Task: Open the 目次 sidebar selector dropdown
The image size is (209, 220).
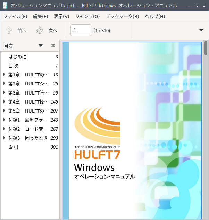Action: pos(41,46)
